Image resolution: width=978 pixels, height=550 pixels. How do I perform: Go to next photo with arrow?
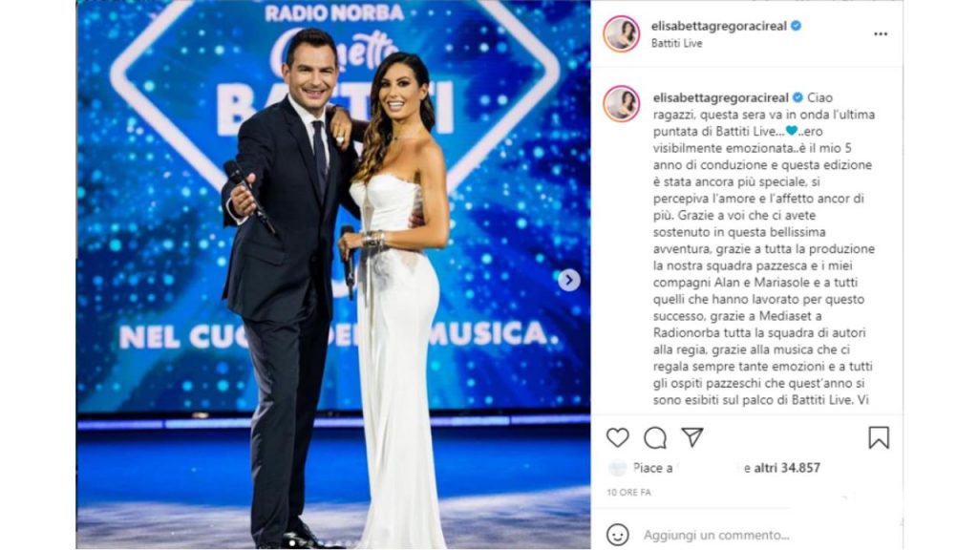coord(568,280)
